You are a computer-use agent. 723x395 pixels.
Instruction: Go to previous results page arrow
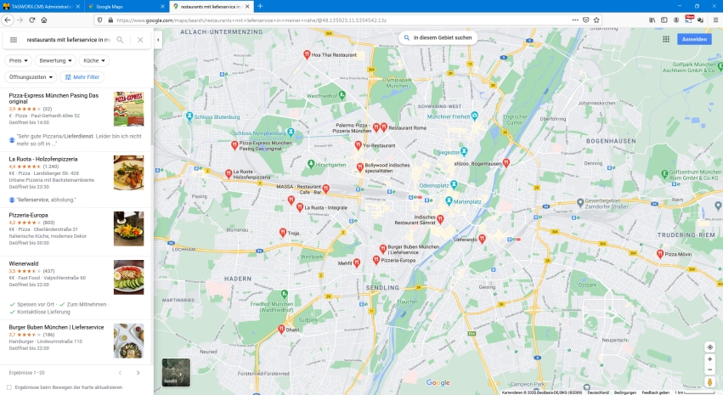(120, 372)
